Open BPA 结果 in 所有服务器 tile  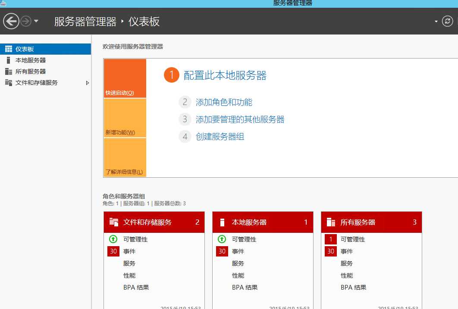pyautogui.click(x=354, y=287)
